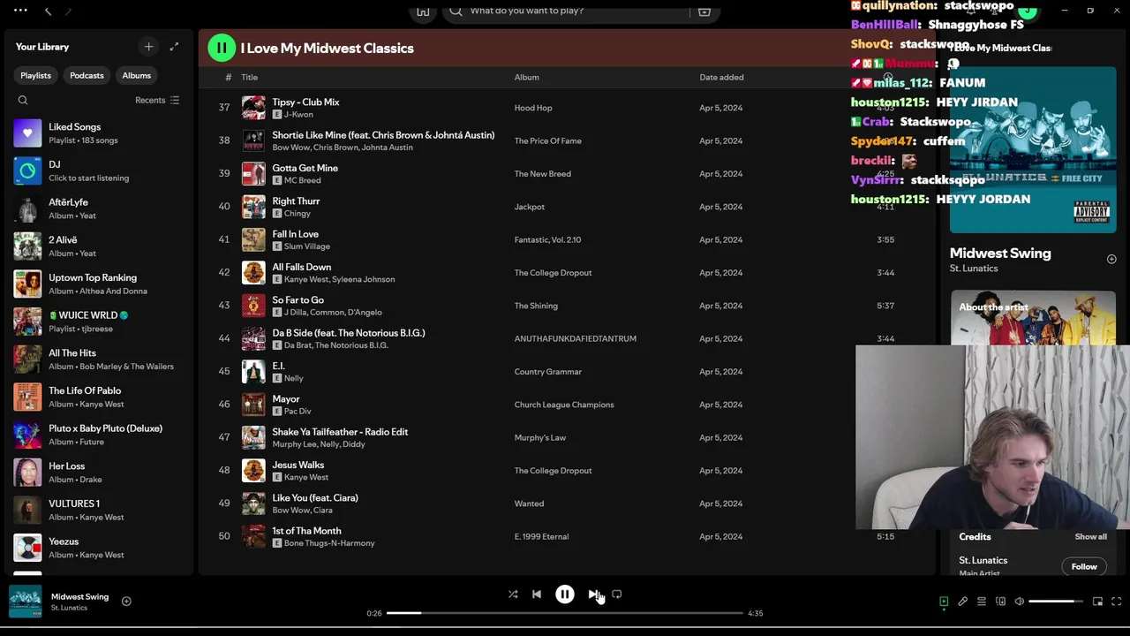Open Country Grammar album link
The width and height of the screenshot is (1130, 636).
pos(548,372)
